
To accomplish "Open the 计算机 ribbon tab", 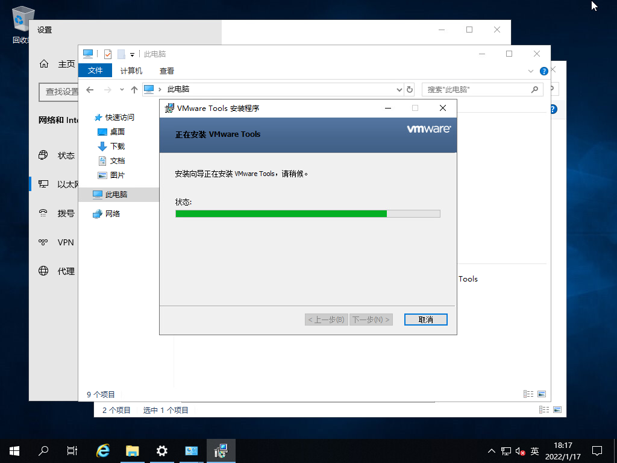I will pyautogui.click(x=131, y=71).
